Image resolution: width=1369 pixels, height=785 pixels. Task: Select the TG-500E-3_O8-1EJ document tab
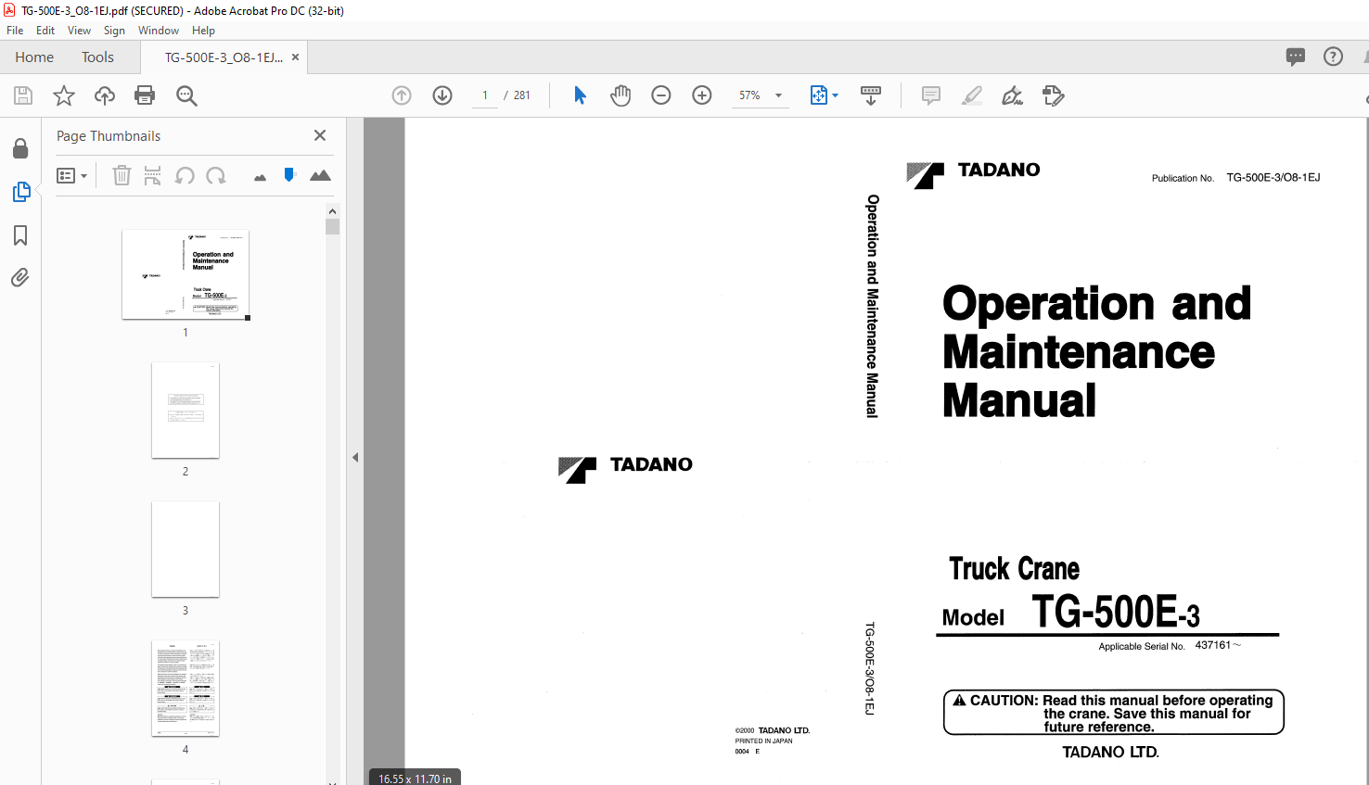pyautogui.click(x=224, y=57)
